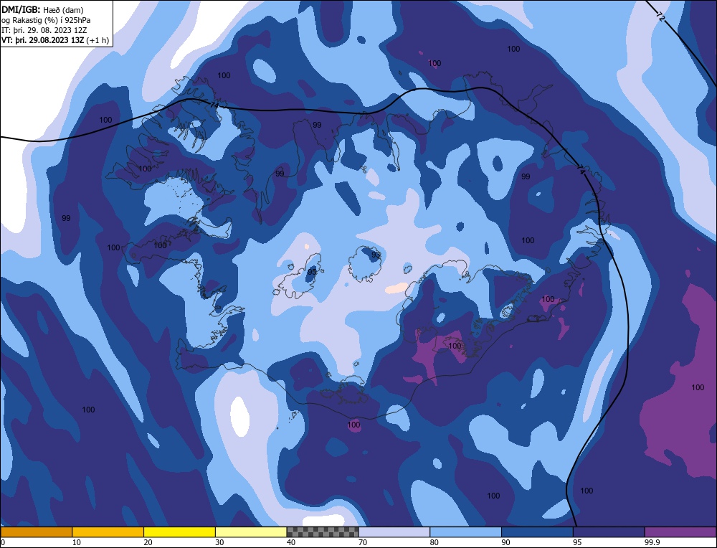Click the '72' contour label
Image resolution: width=717 pixels, height=548 pixels.
coord(660,17)
